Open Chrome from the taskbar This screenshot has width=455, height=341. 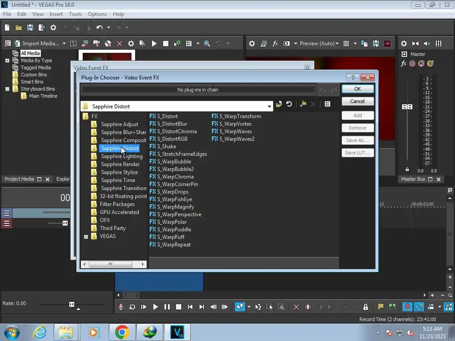pyautogui.click(x=122, y=332)
